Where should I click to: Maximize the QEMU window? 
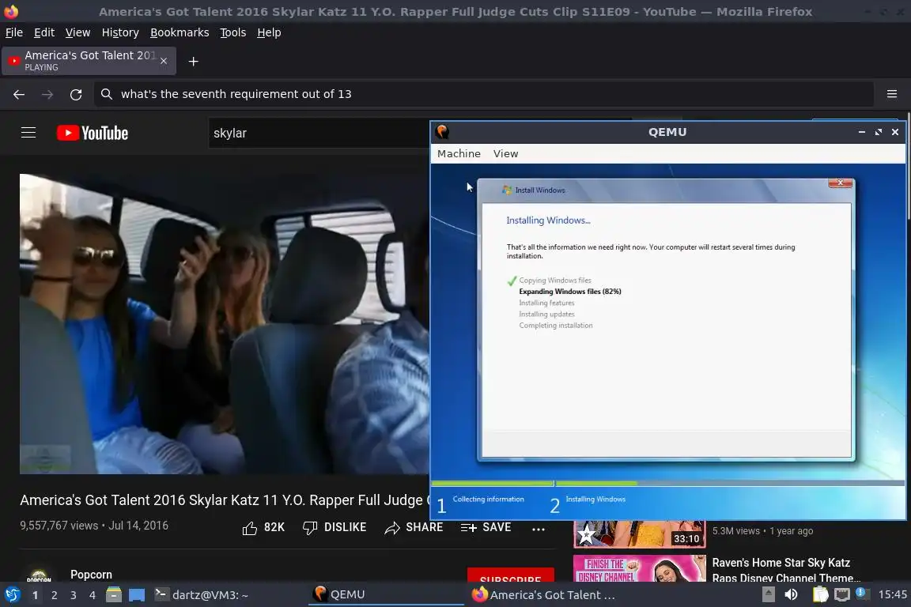pos(879,132)
